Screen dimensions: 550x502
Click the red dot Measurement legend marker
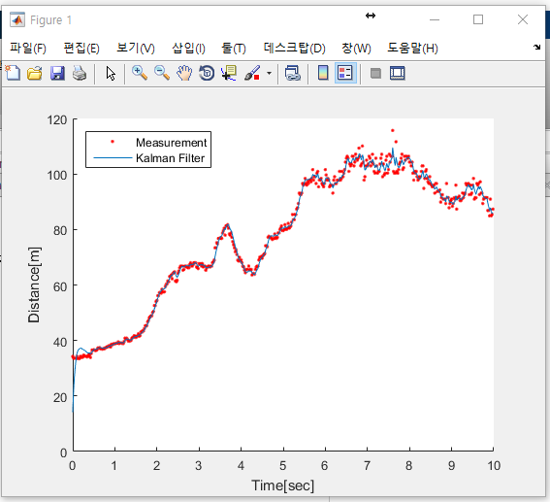pyautogui.click(x=113, y=142)
